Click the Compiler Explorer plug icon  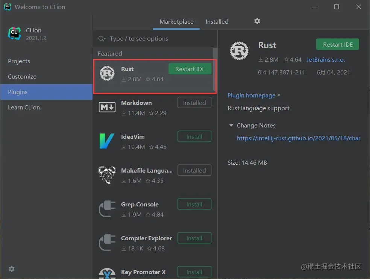107,243
